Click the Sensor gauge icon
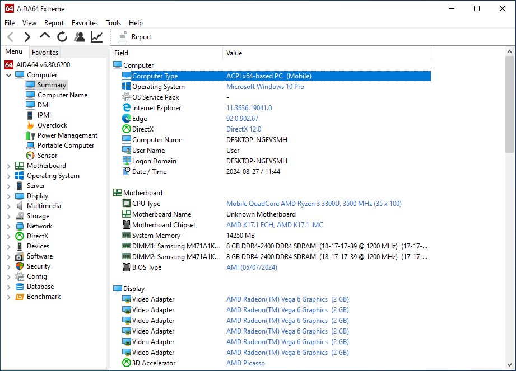 30,156
